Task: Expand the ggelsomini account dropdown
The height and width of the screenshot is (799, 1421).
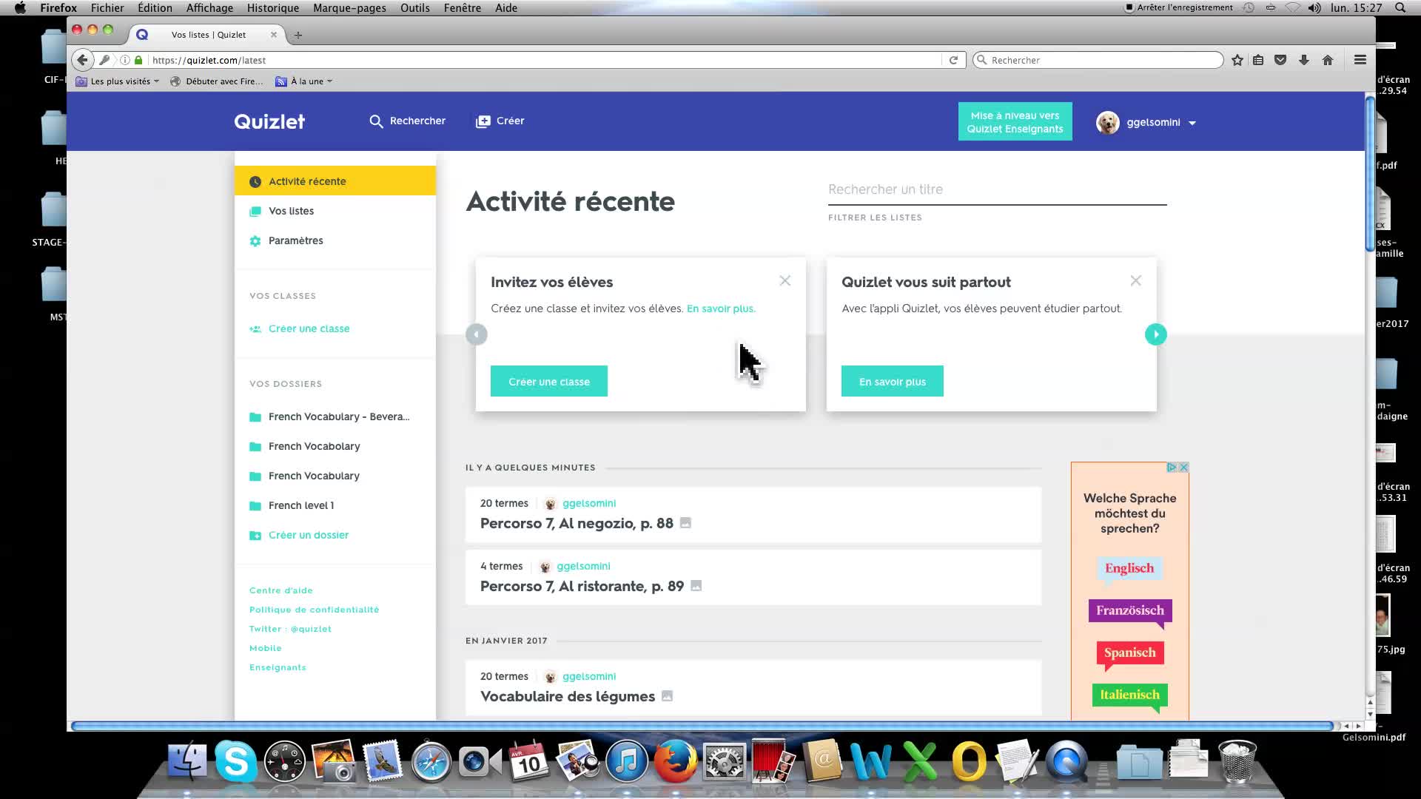Action: pos(1192,124)
